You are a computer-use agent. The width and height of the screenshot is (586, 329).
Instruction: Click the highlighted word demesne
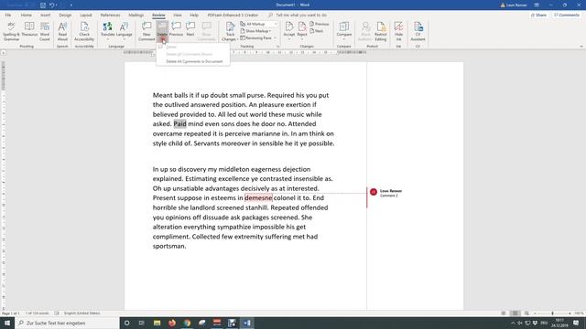tap(258, 198)
